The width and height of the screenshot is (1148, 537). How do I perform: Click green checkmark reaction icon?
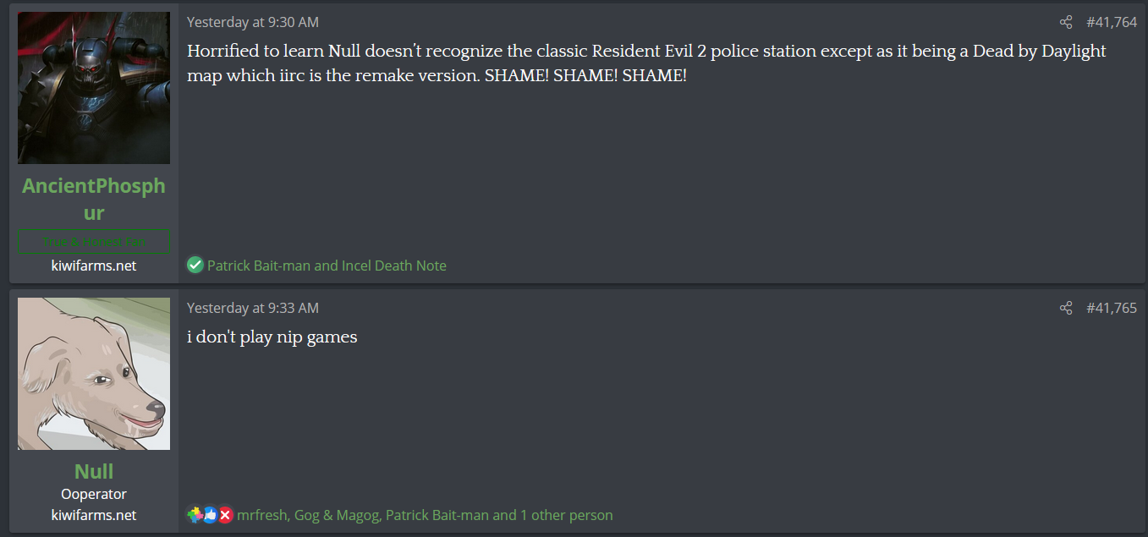(x=195, y=266)
